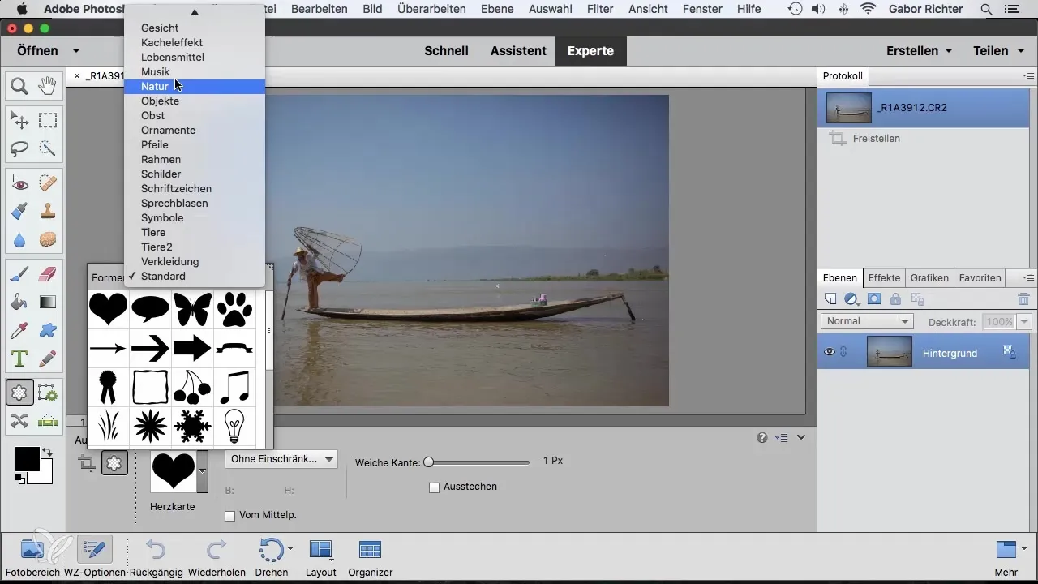Select the Red Eye removal tool
The height and width of the screenshot is (584, 1038).
point(19,184)
